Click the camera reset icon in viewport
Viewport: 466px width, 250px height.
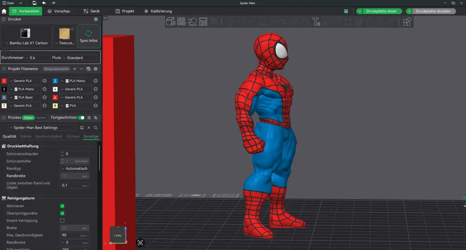[x=140, y=243]
